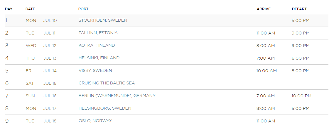Click the ARRIVE column header
Image resolution: width=334 pixels, height=135 pixels.
264,9
